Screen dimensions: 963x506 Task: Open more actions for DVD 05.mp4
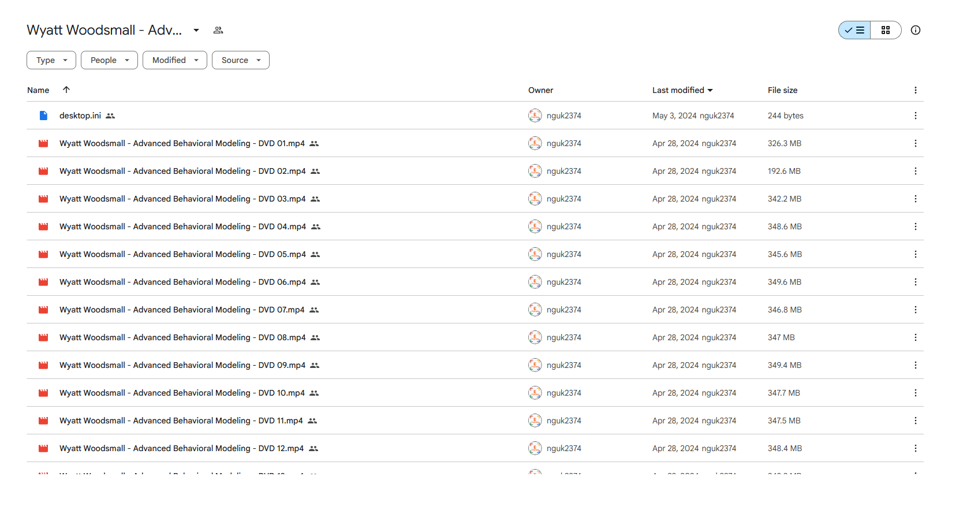[916, 254]
